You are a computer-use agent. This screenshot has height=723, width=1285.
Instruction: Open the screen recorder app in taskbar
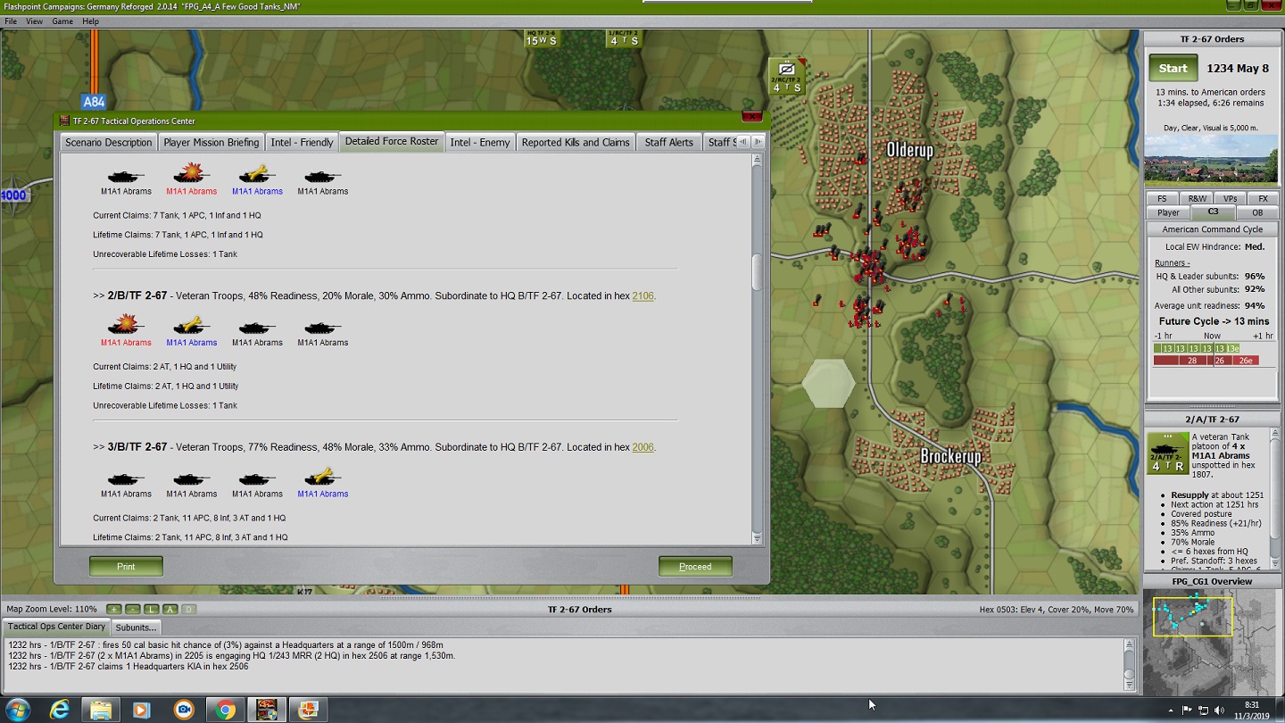coord(184,710)
